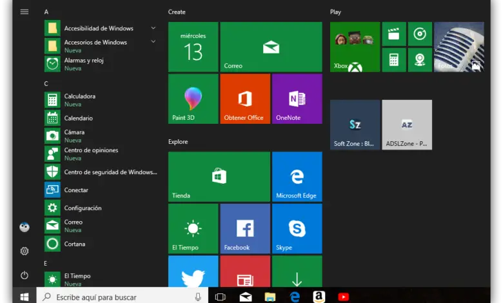
Task: Open Alarmas y reloj app
Action: pos(101,64)
